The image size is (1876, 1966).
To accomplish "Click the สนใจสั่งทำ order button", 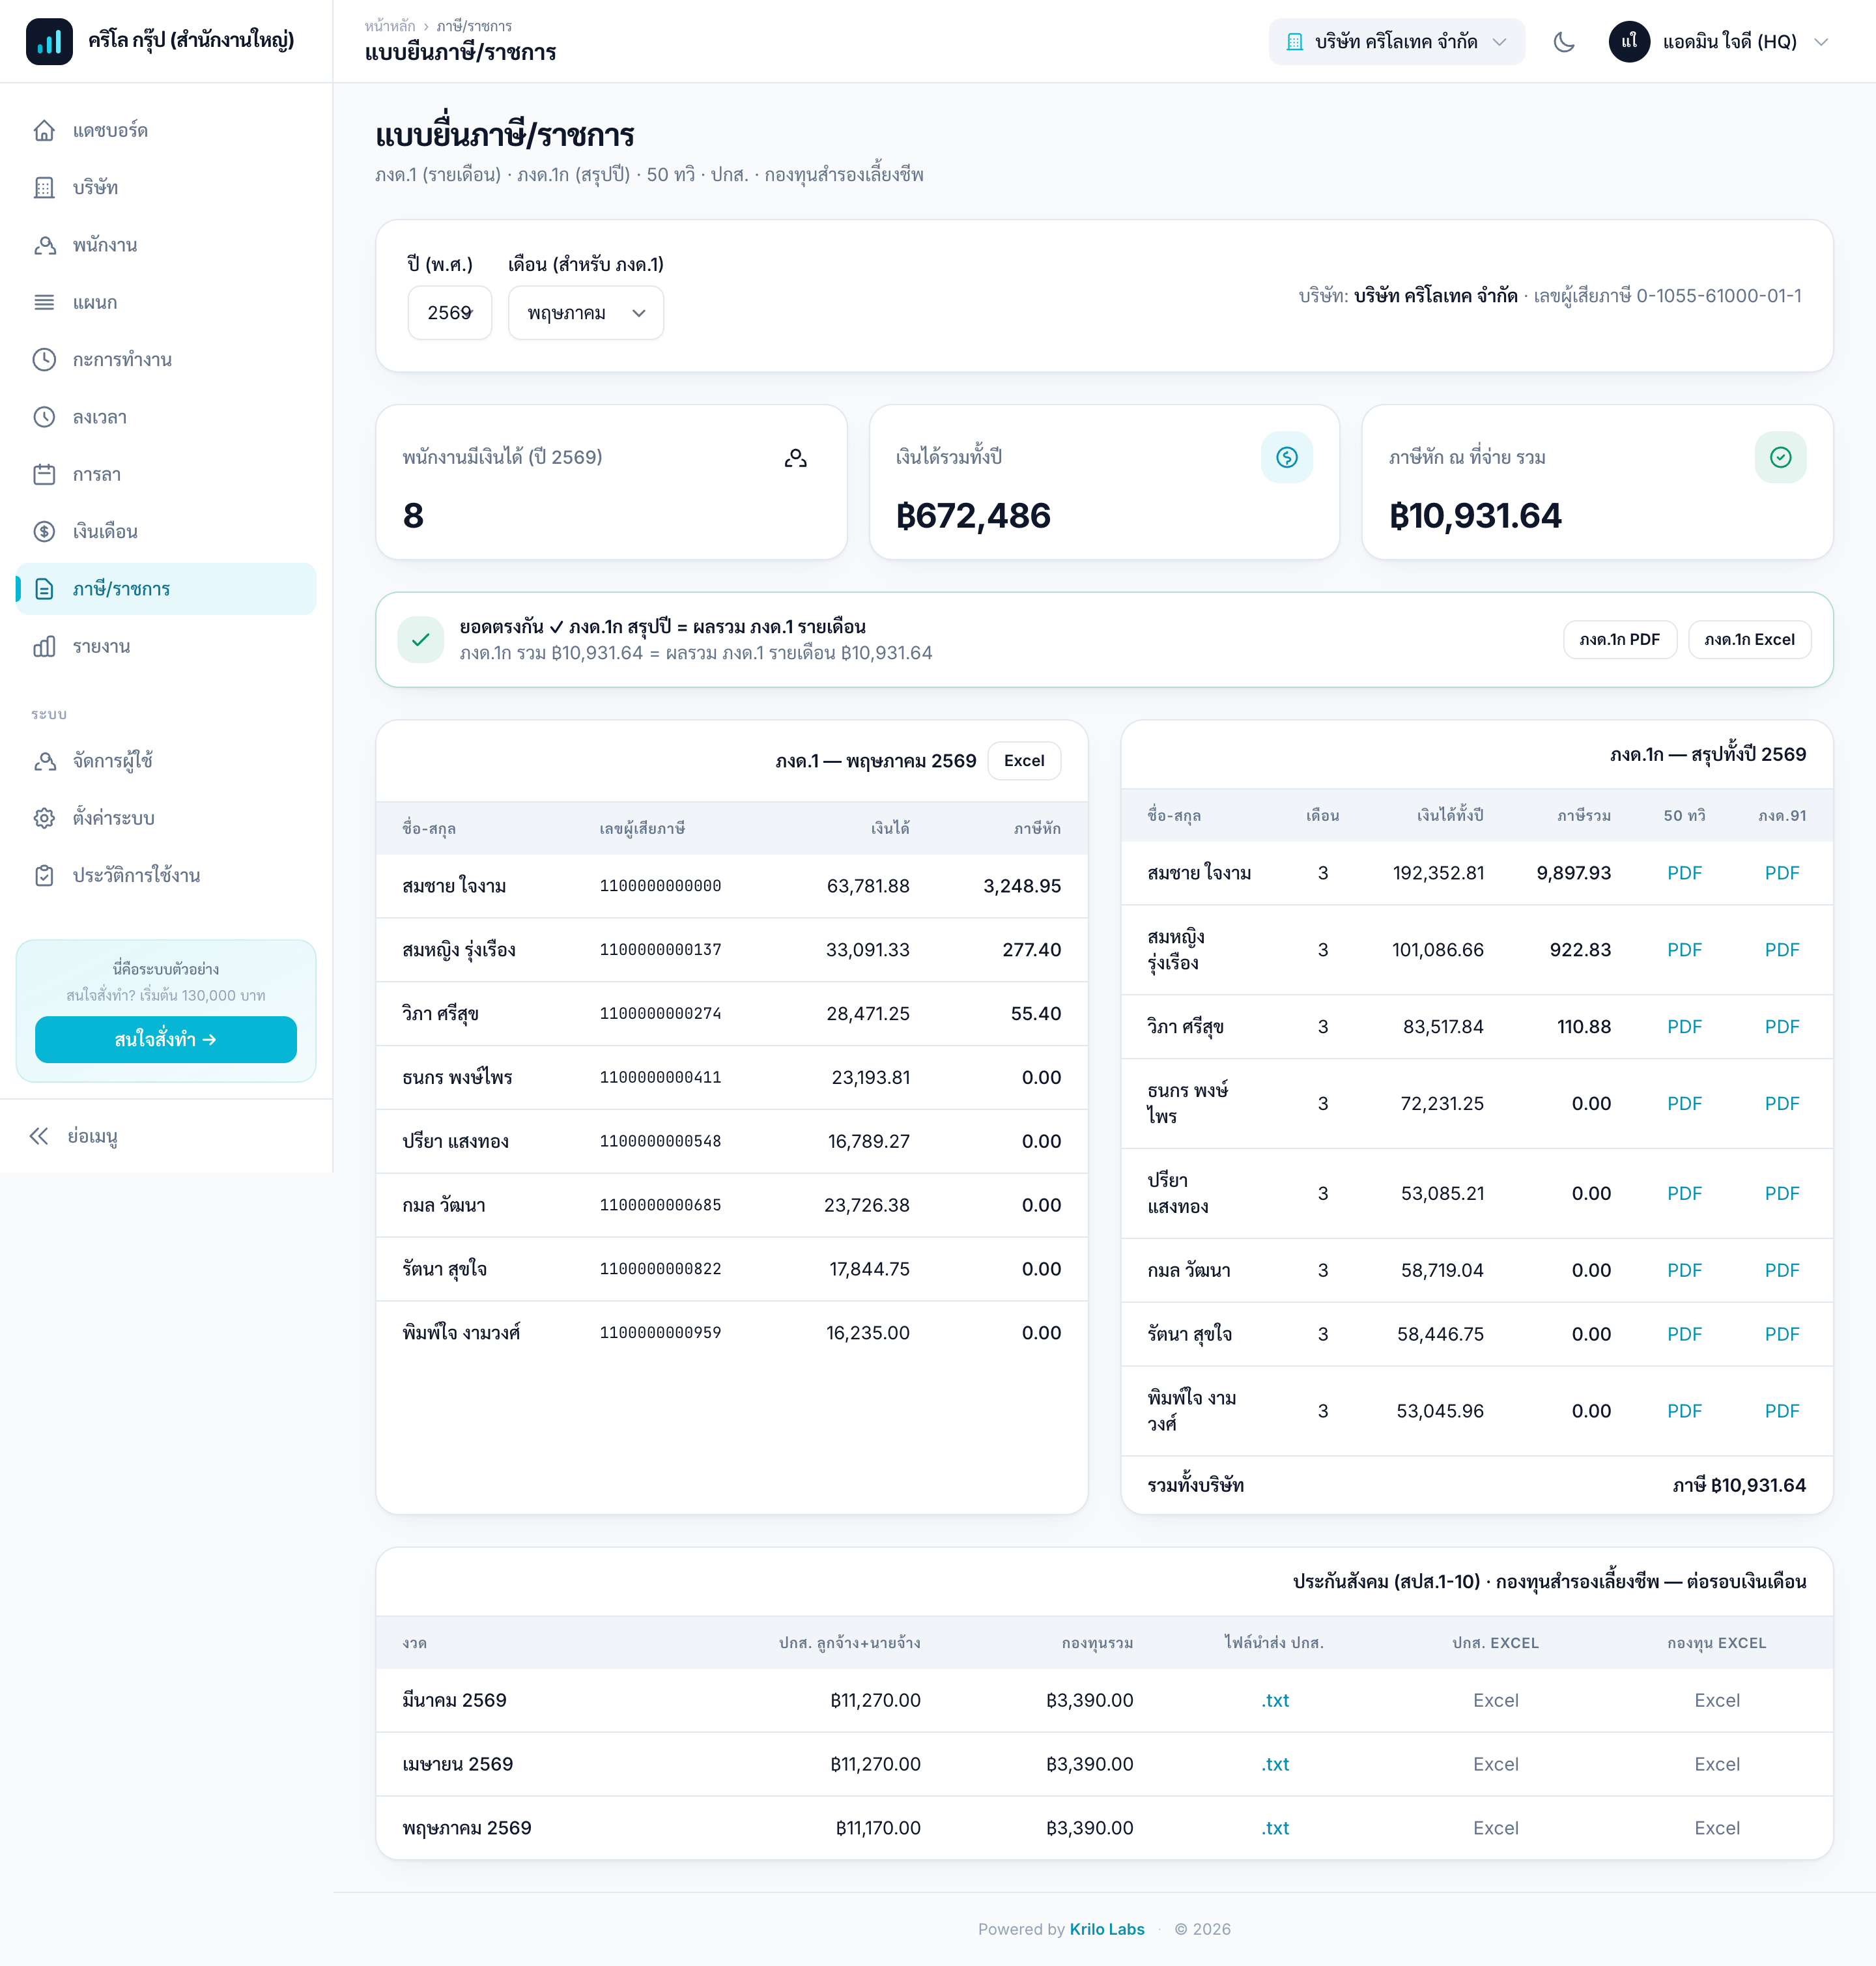I will (x=166, y=1040).
